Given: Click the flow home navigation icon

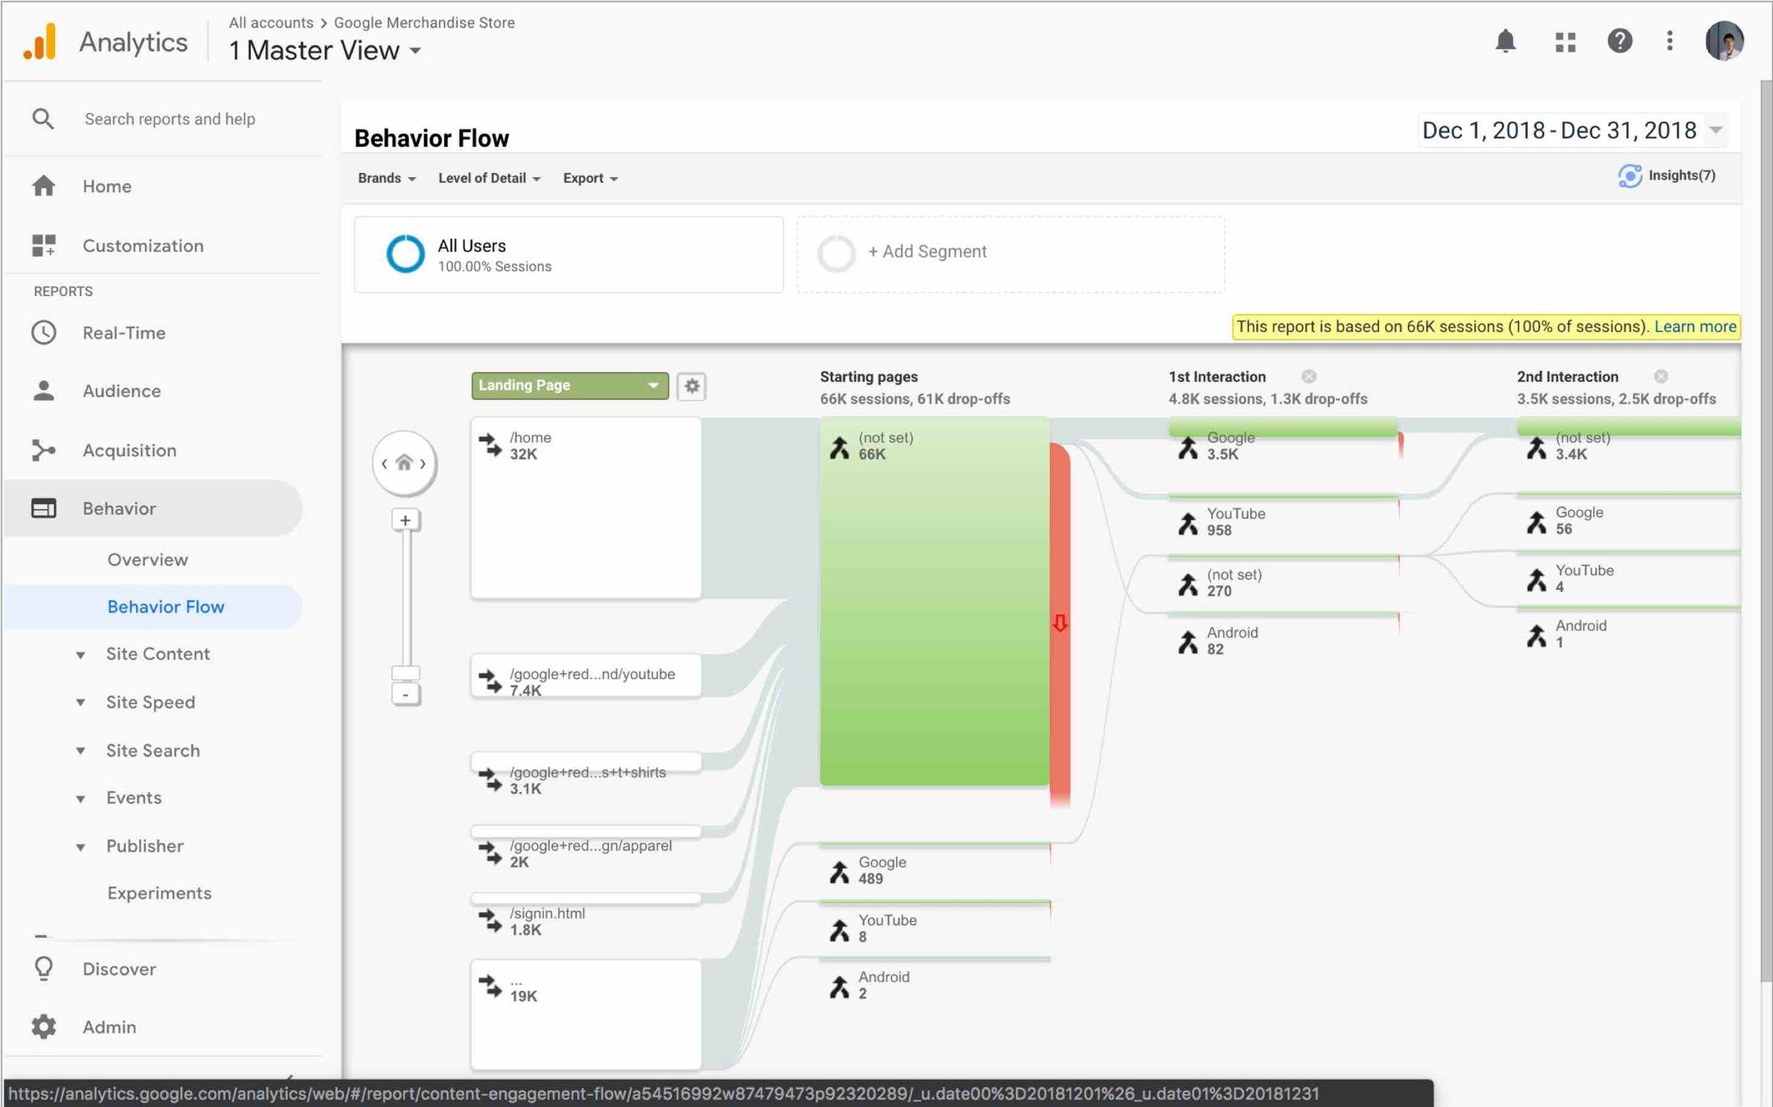Looking at the screenshot, I should click(x=404, y=463).
